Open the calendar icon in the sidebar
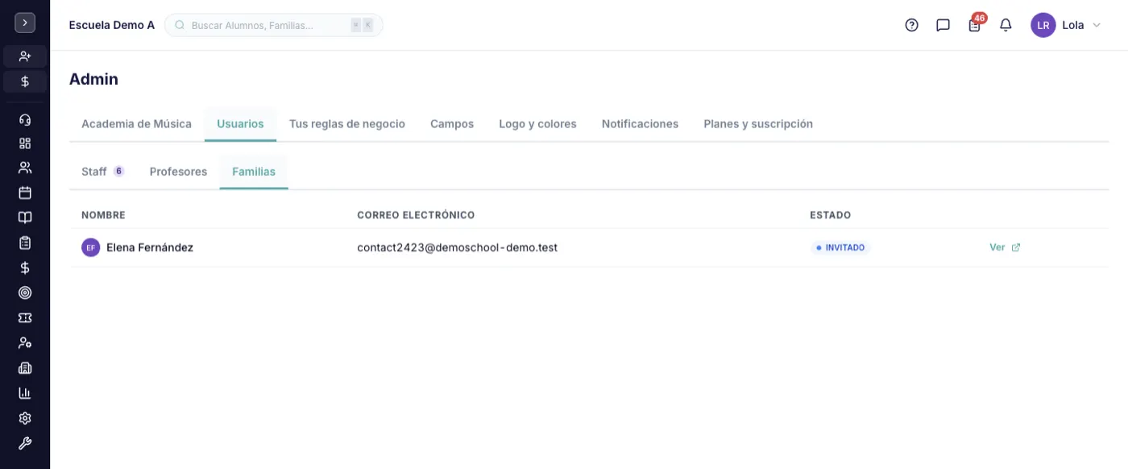The height and width of the screenshot is (469, 1128). point(25,193)
